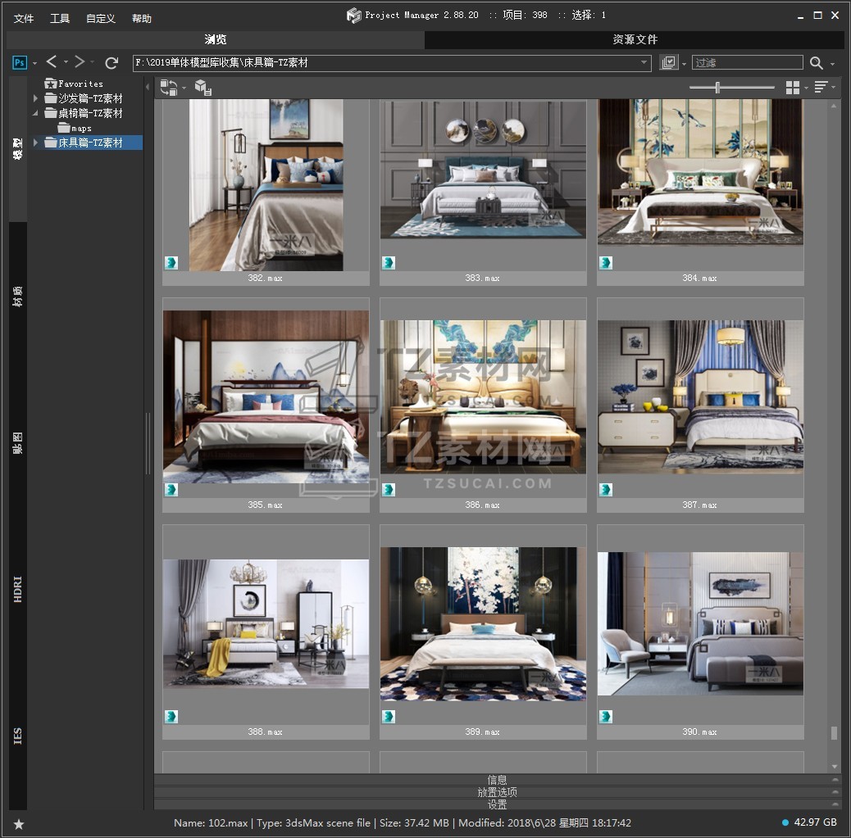851x838 pixels.
Task: Click the sort order icon
Action: (x=821, y=88)
